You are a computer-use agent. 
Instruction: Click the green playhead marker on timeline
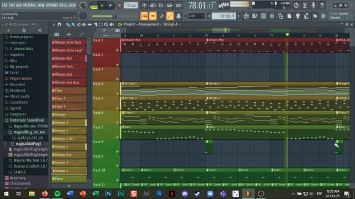[287, 35]
